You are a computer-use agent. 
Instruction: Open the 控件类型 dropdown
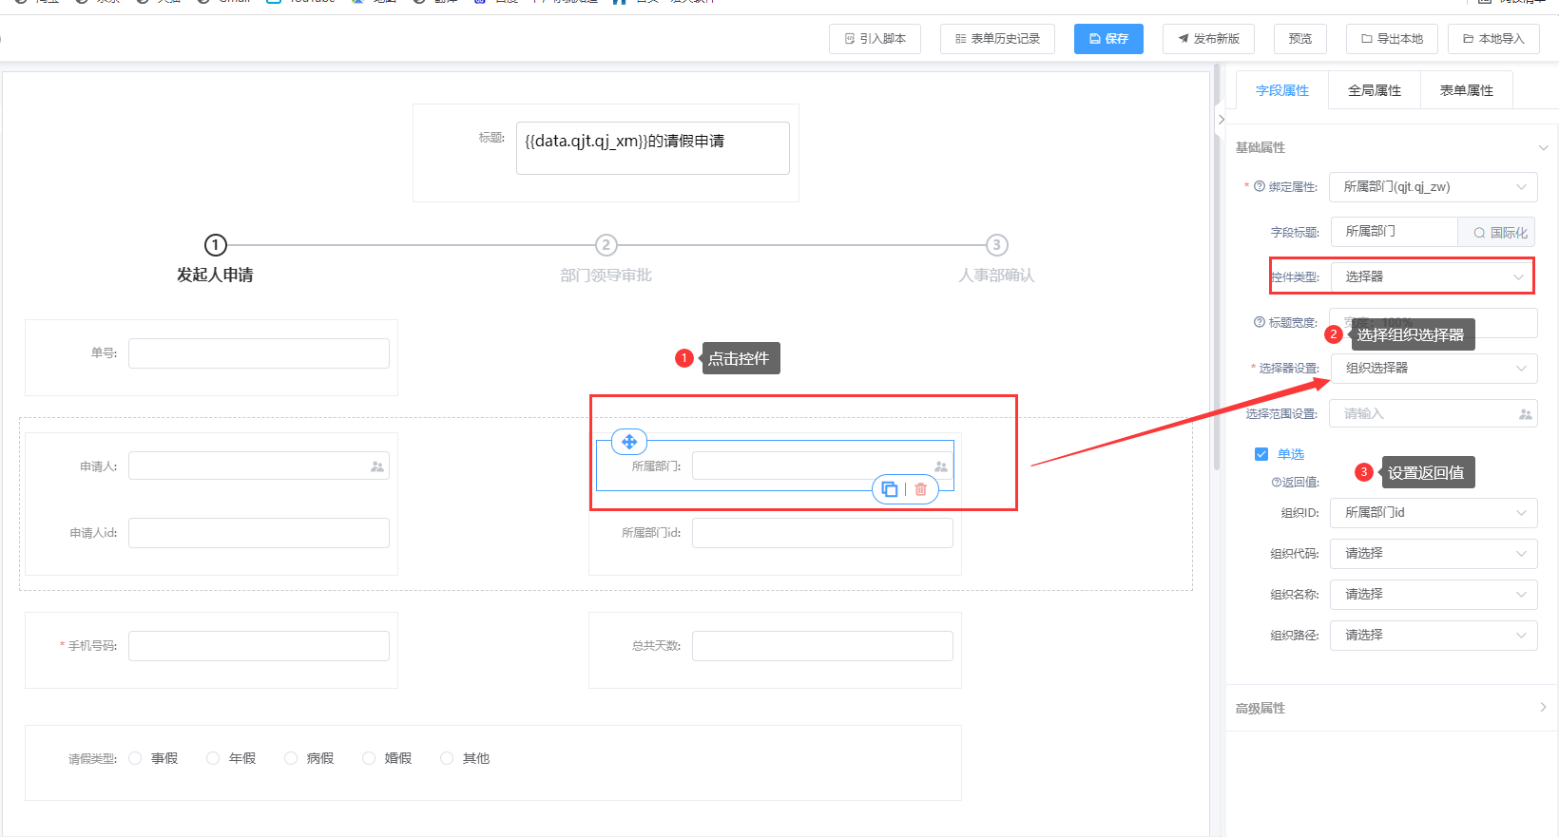point(1433,276)
